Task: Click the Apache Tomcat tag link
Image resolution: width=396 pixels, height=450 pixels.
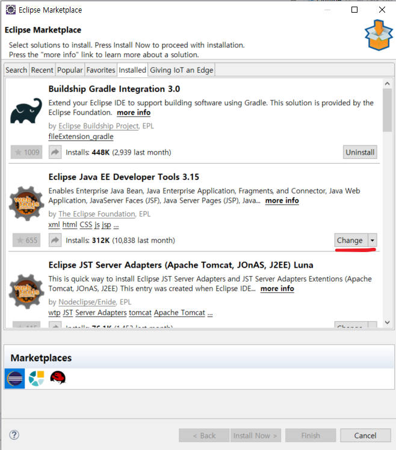Action: [x=179, y=313]
